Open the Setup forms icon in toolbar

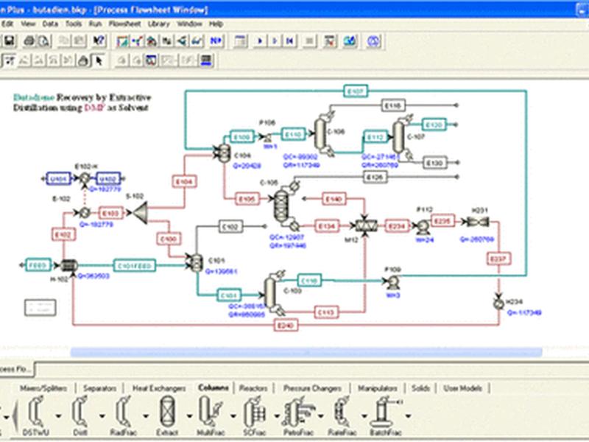[x=122, y=41]
